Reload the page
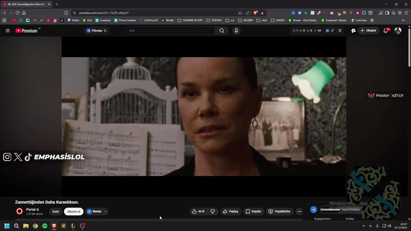 pos(17,13)
